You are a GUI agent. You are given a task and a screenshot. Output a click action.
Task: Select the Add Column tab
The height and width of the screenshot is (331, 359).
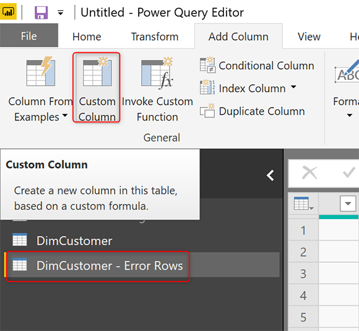pyautogui.click(x=238, y=36)
